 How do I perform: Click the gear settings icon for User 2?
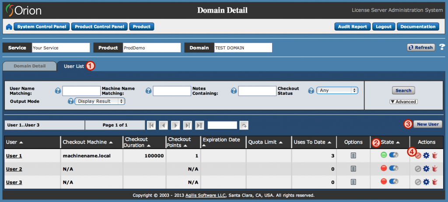tap(426, 169)
